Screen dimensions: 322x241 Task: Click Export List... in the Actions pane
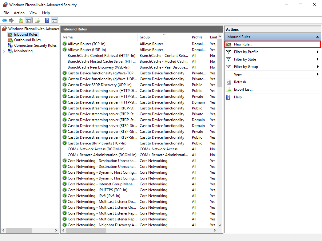point(244,89)
